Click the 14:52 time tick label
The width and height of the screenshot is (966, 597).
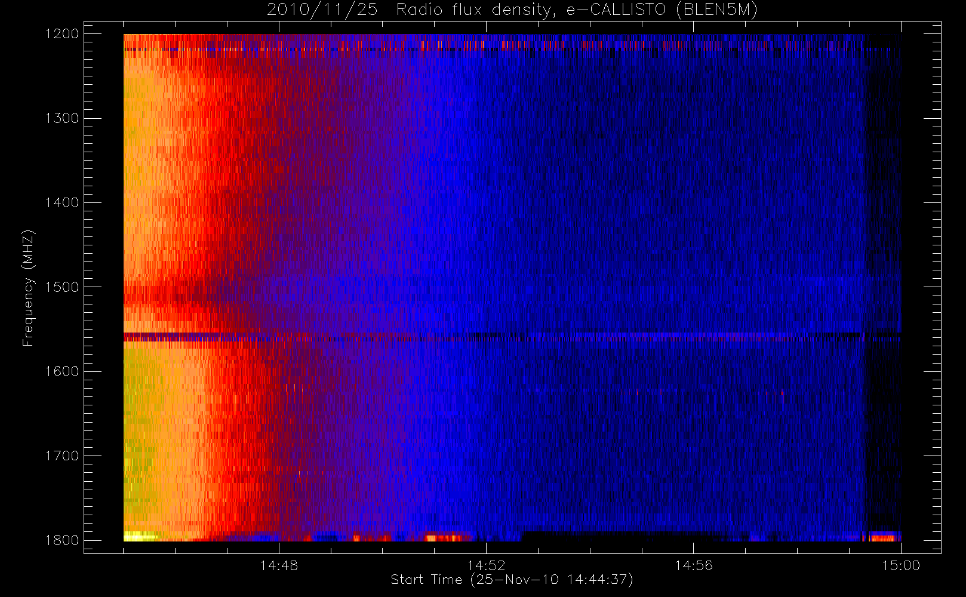click(x=486, y=565)
